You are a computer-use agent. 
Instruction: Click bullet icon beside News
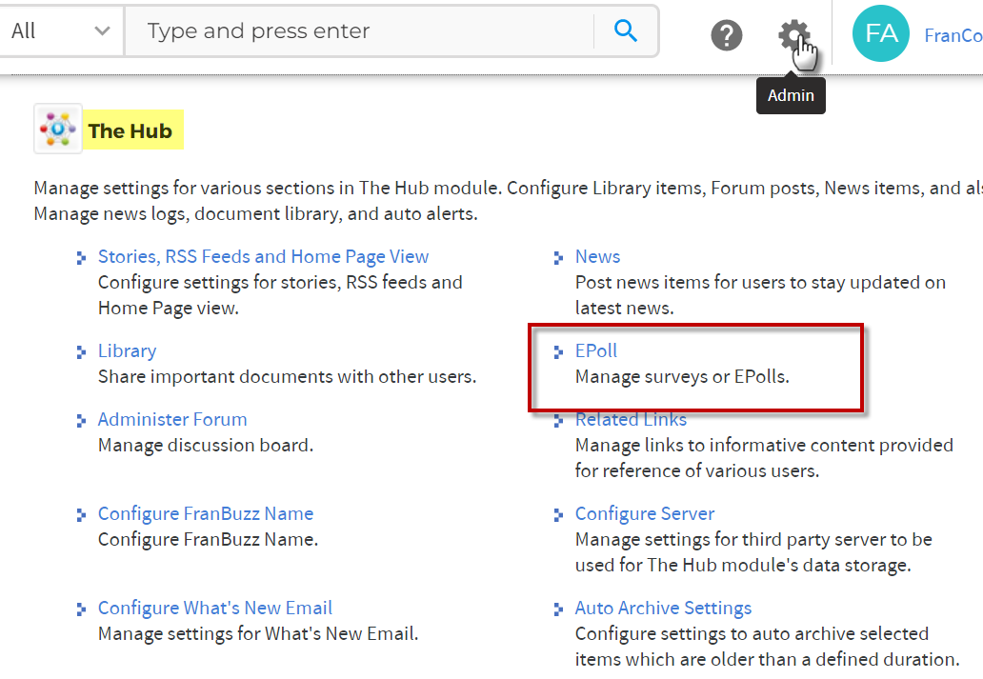click(x=558, y=258)
